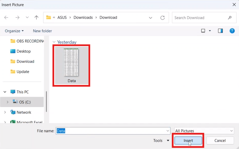
Task: Go forward using the forward arrow
Action: click(17, 18)
